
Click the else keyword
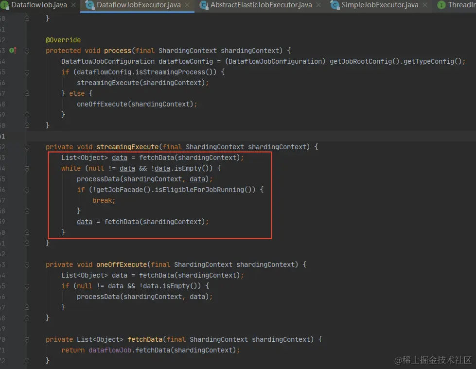point(77,93)
